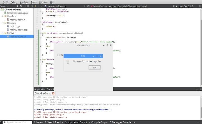Open the 4 Compile Output pane
The image size is (202, 124).
[98, 122]
